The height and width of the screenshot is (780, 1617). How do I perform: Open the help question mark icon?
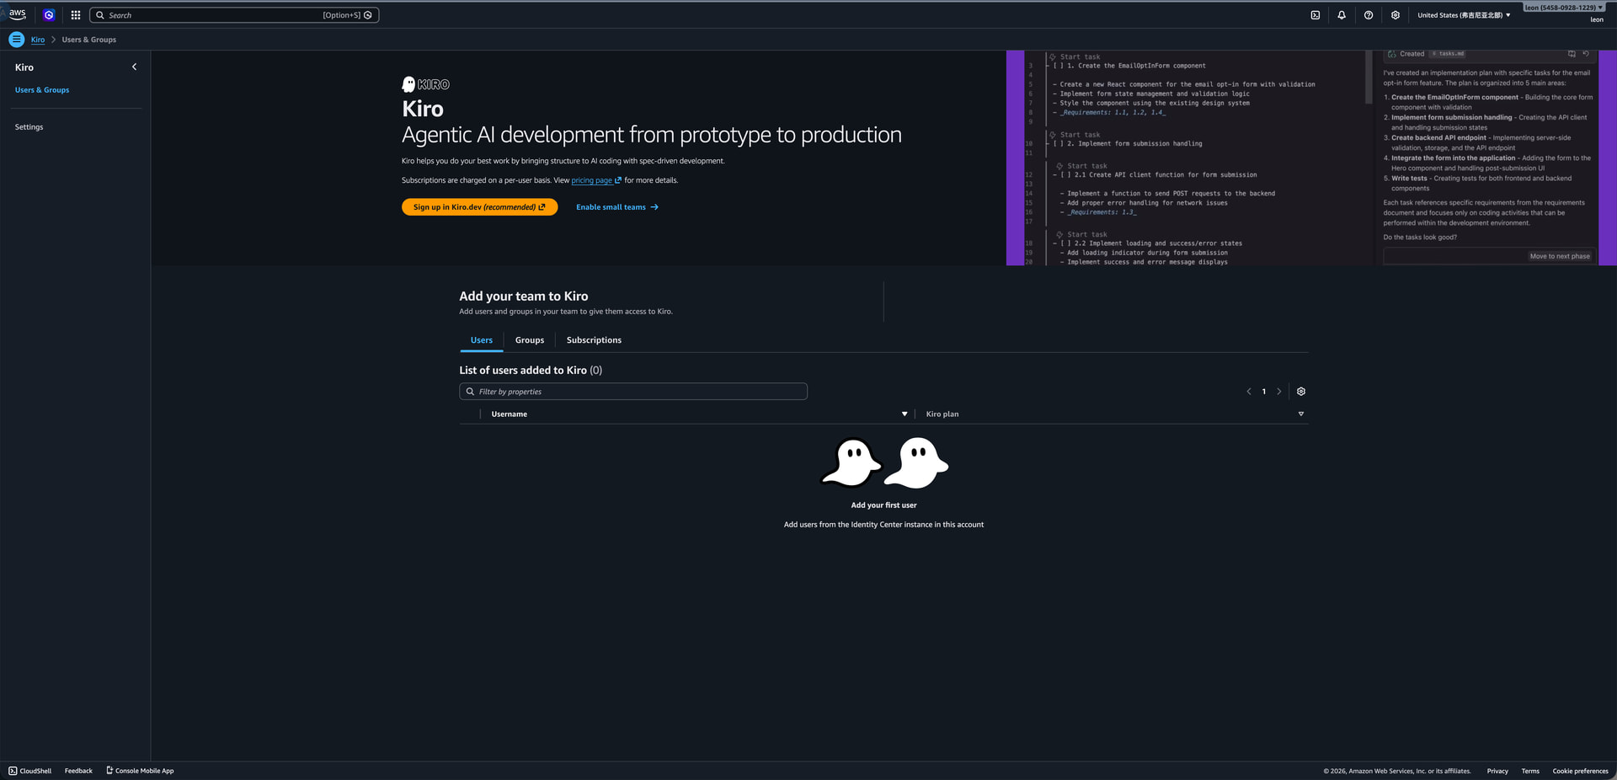tap(1369, 15)
